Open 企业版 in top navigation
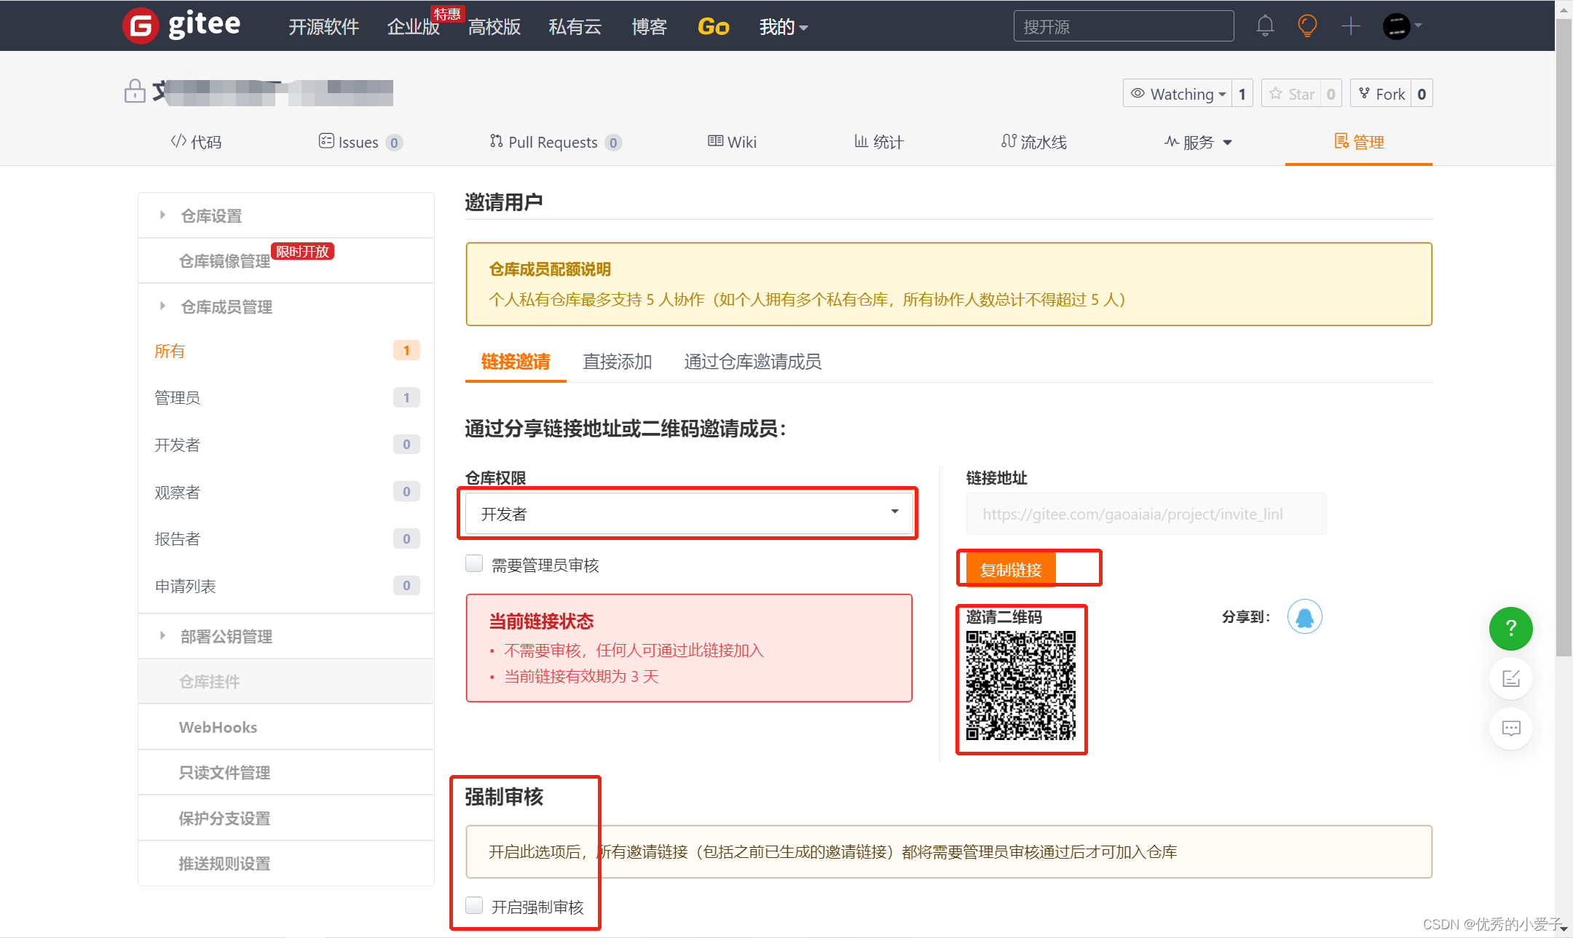This screenshot has width=1573, height=938. [x=414, y=27]
